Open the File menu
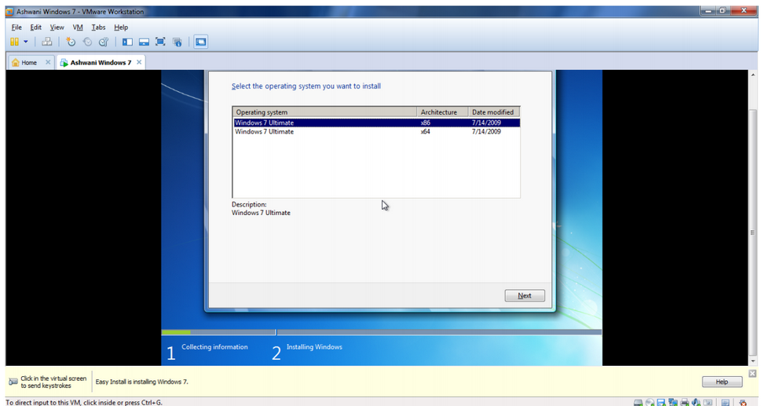Screen dimensions: 776x406 [16, 27]
